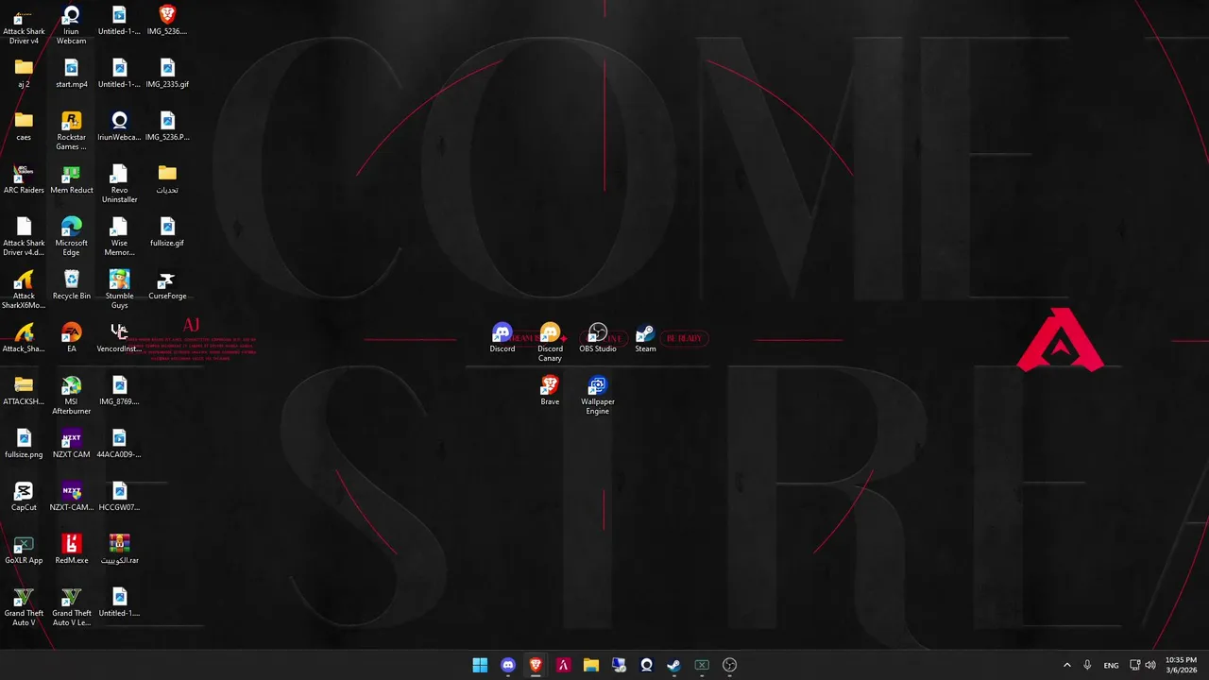1209x680 pixels.
Task: Open the Recycle Bin
Action: pos(71,285)
